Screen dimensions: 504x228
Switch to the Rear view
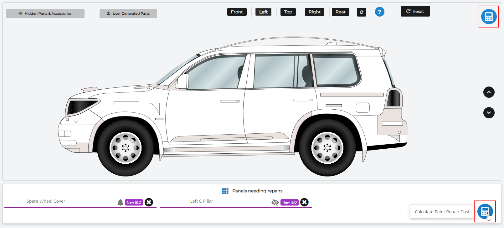point(340,12)
